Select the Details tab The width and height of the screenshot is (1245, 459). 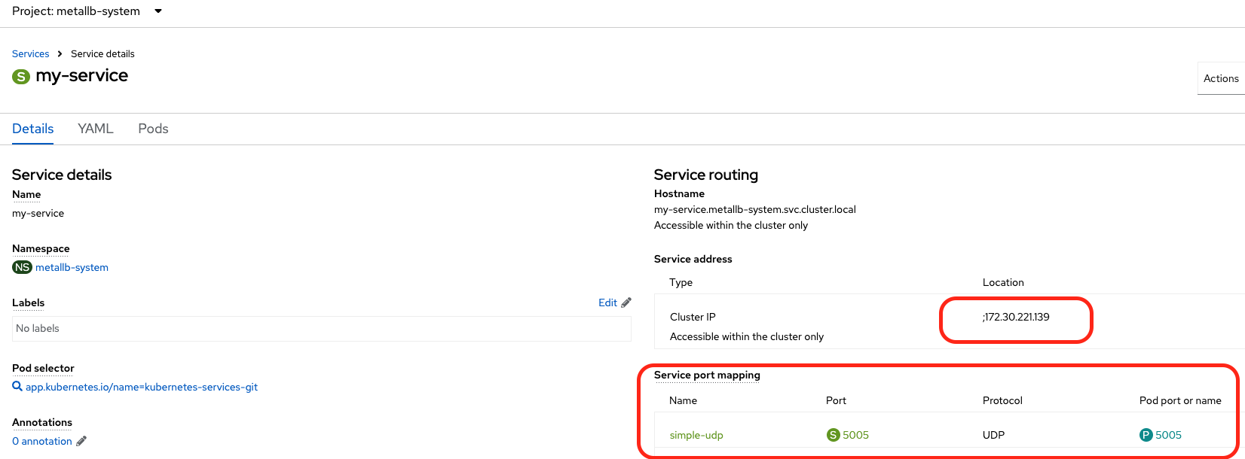(33, 129)
